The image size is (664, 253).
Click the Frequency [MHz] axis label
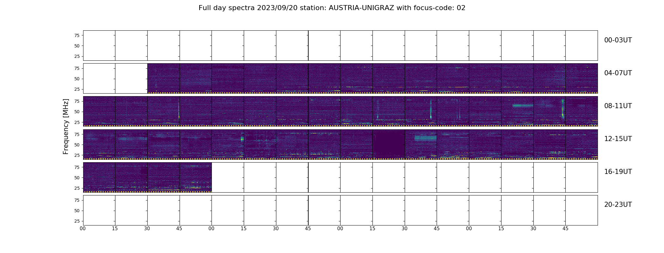(x=66, y=126)
